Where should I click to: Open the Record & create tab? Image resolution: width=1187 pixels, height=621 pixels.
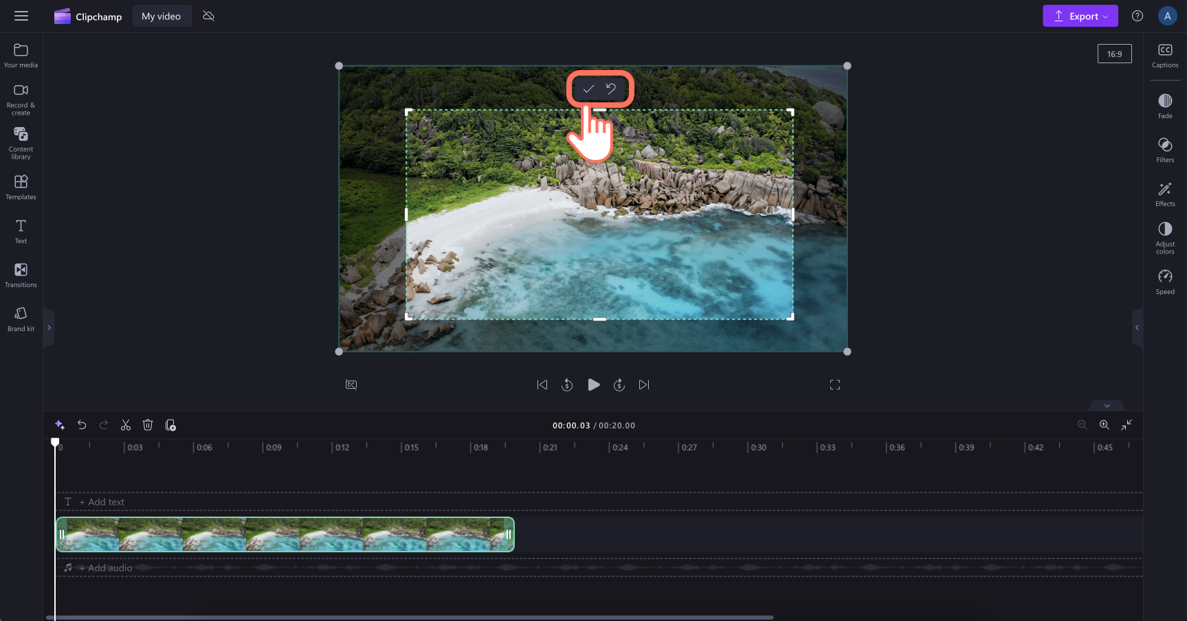[x=21, y=100]
